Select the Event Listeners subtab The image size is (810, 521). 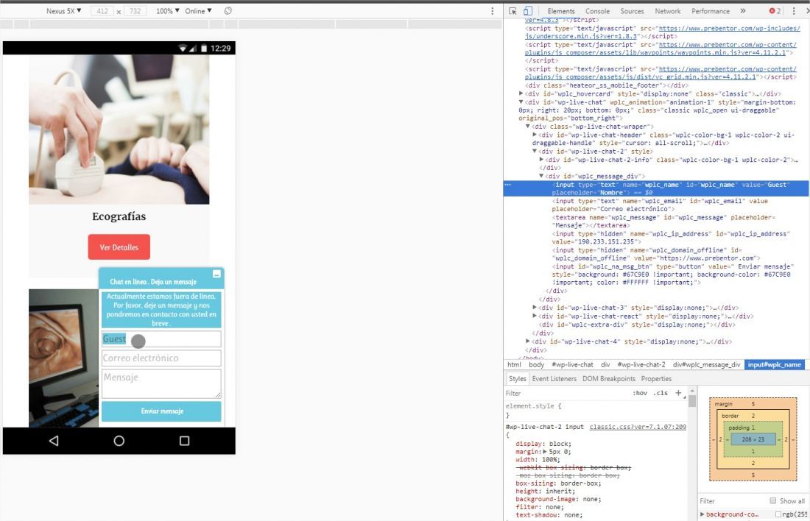pos(554,378)
